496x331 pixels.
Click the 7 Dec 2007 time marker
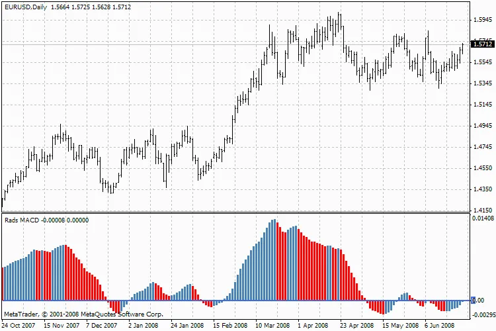[103, 326]
